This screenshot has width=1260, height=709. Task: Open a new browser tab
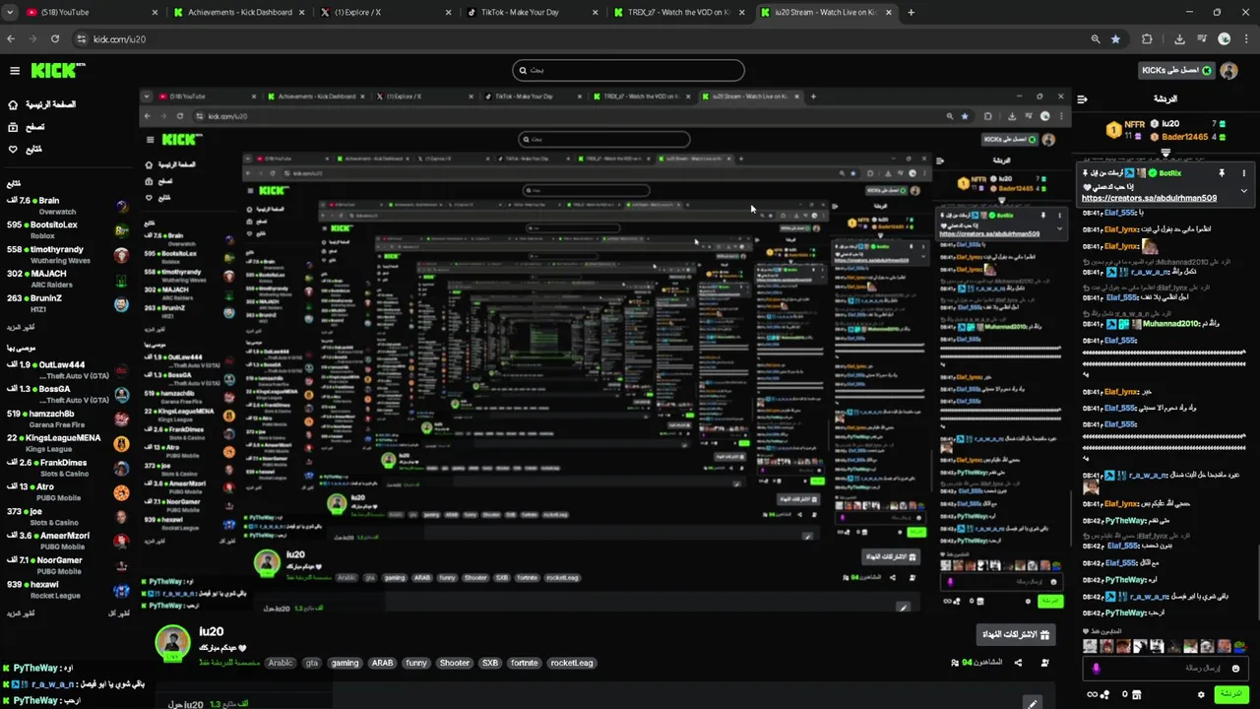click(911, 12)
